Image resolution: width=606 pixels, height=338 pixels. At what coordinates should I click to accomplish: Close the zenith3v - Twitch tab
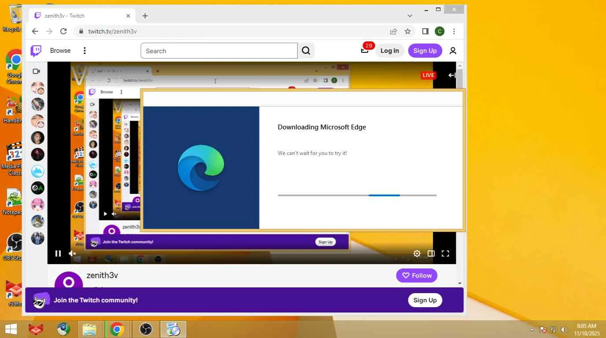click(128, 16)
